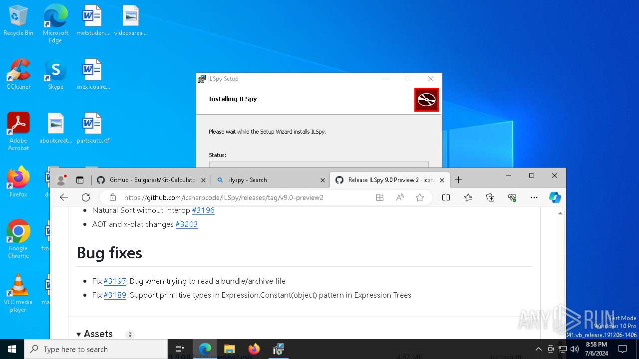This screenshot has height=359, width=639.
Task: View site information lock icon
Action: (113, 197)
